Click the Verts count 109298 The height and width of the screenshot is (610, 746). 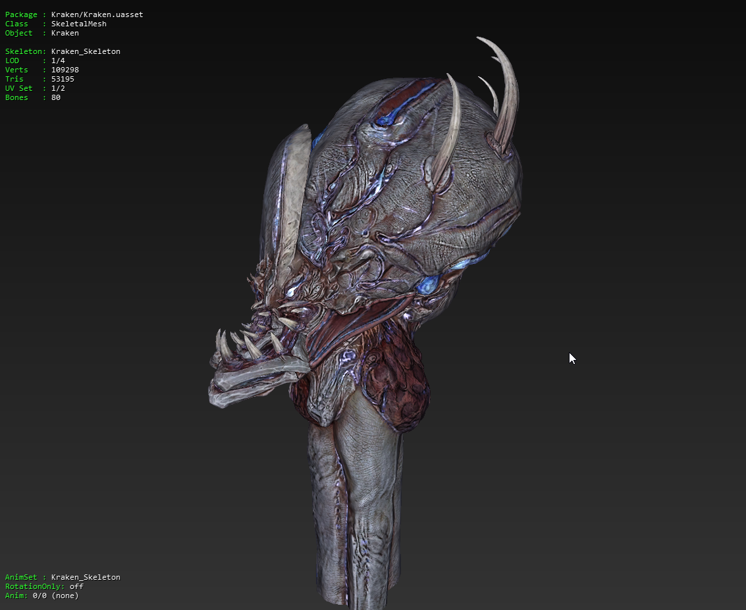click(x=65, y=70)
